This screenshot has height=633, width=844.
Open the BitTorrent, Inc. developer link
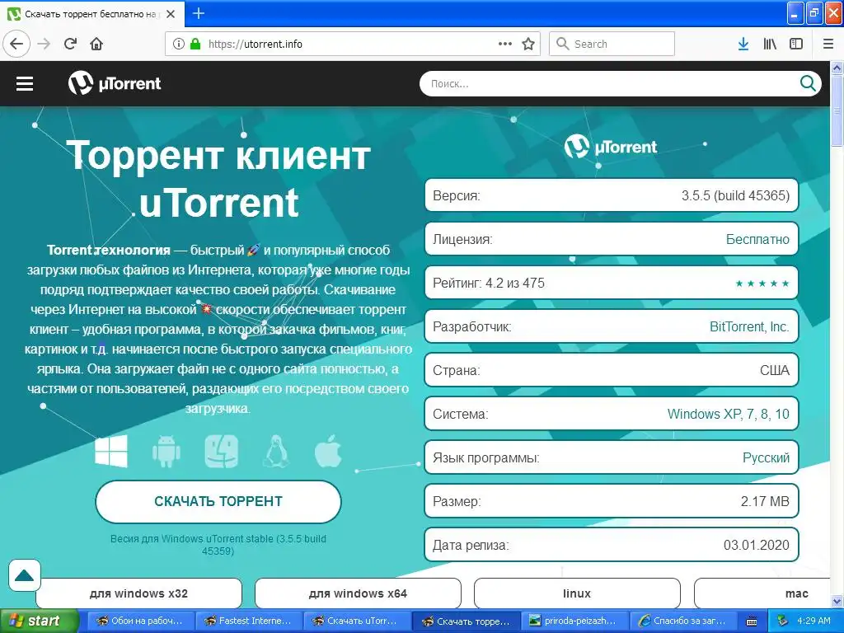(x=749, y=326)
